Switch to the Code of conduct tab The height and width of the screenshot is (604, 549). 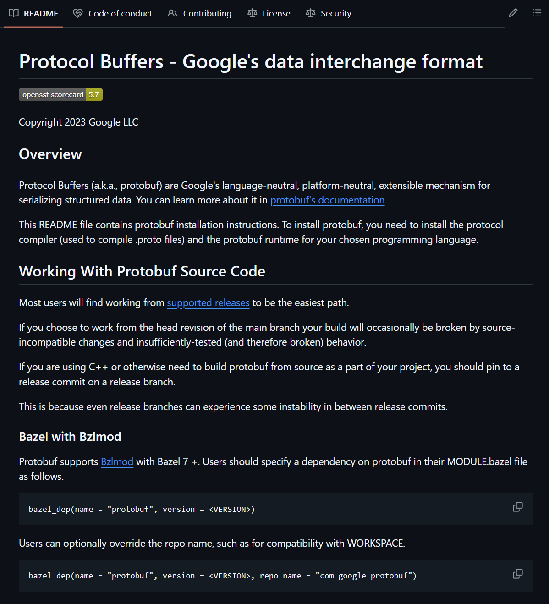(120, 14)
